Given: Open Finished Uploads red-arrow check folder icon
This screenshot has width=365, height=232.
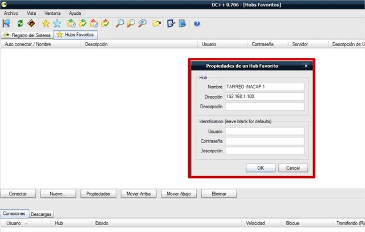Looking at the screenshot, I should click(105, 23).
